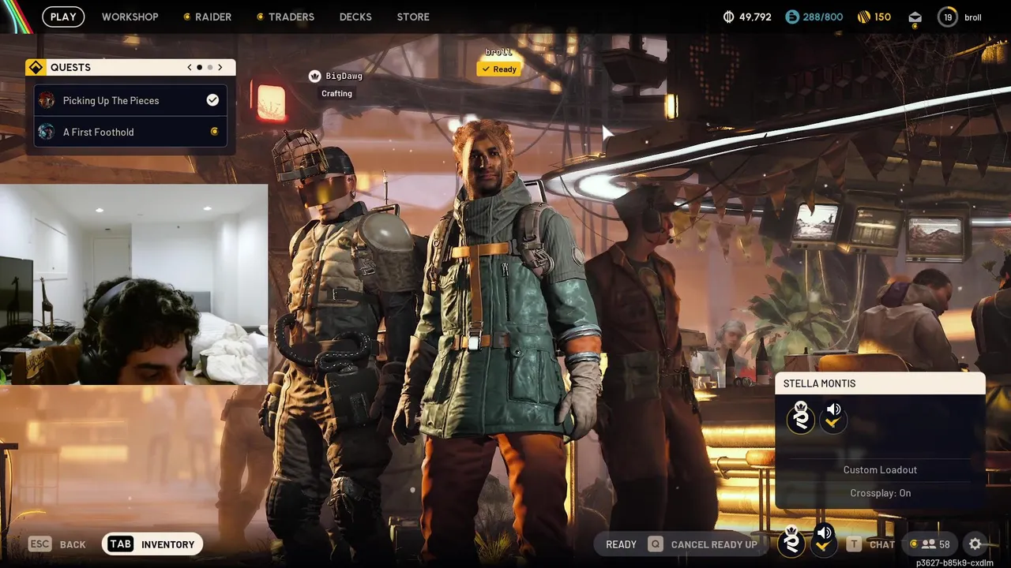Open the PLAY menu tab
The height and width of the screenshot is (568, 1011).
[63, 17]
